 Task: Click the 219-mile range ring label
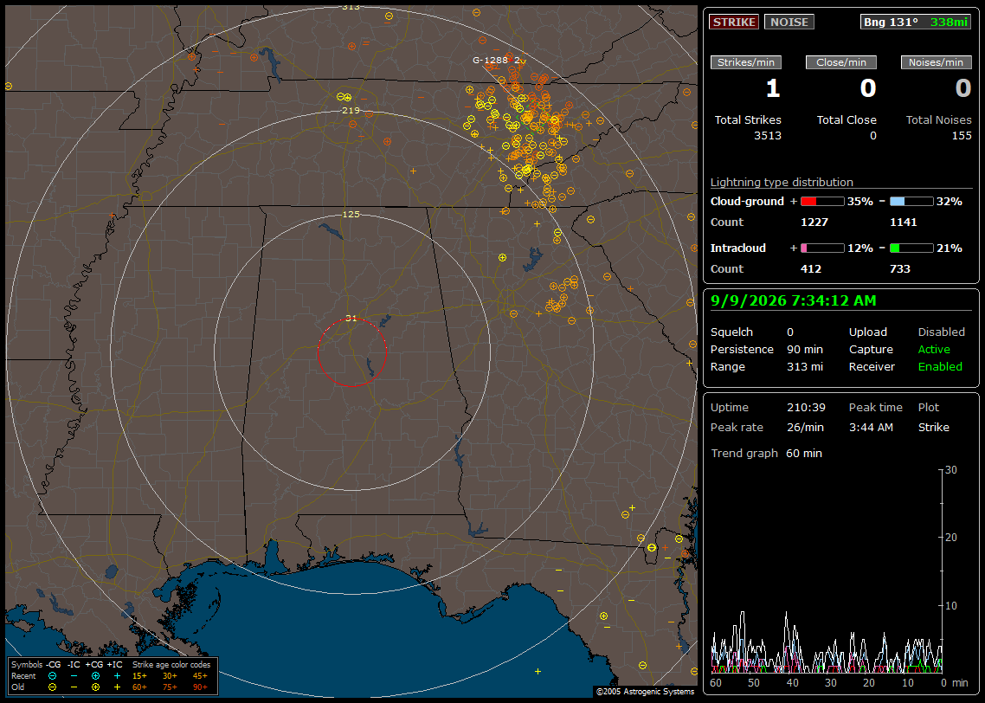pyautogui.click(x=351, y=110)
